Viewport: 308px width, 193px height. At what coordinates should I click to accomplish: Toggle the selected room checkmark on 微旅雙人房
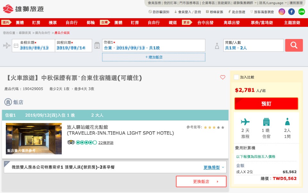tap(7, 164)
